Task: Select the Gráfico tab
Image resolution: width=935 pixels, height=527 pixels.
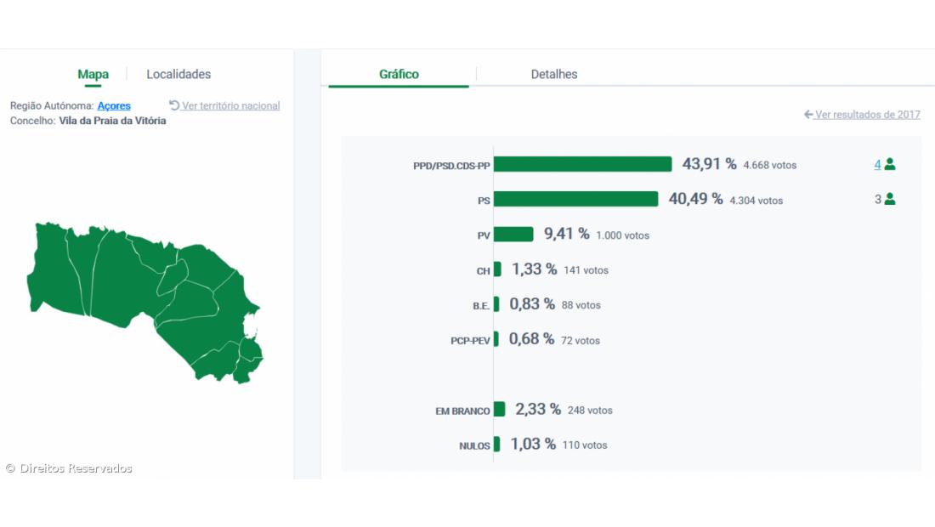Action: coord(399,75)
